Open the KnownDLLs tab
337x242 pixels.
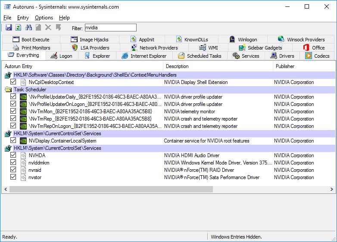[x=192, y=40]
